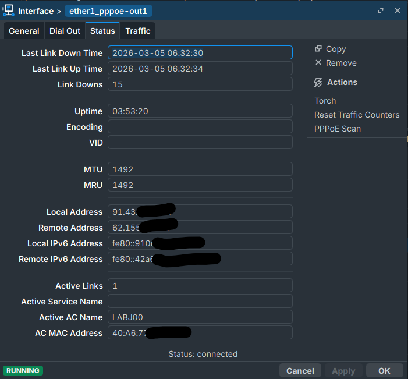Reset Traffic Counters for this interface
The width and height of the screenshot is (408, 379).
coord(357,115)
